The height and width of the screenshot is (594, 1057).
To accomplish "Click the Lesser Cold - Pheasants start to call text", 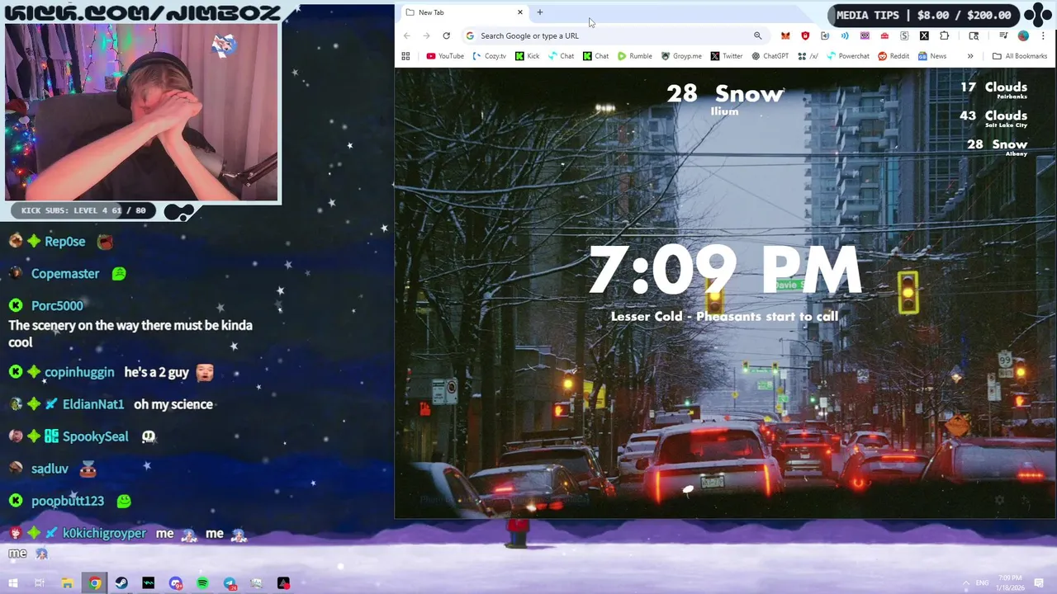I will (724, 316).
